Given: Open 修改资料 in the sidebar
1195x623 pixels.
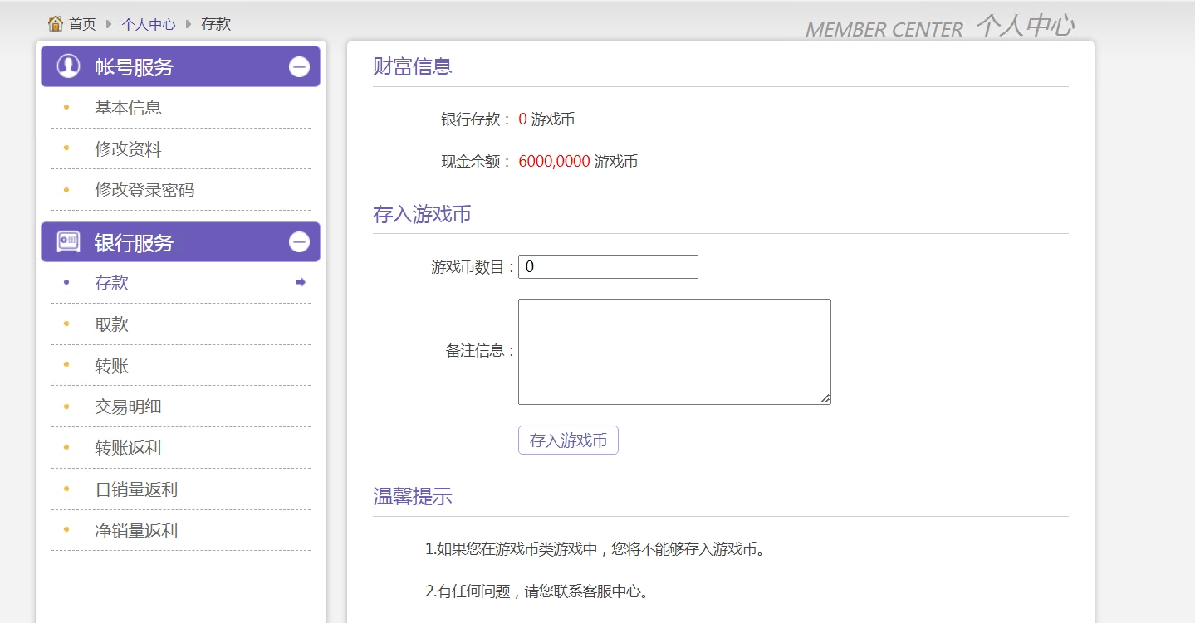Looking at the screenshot, I should tap(128, 149).
